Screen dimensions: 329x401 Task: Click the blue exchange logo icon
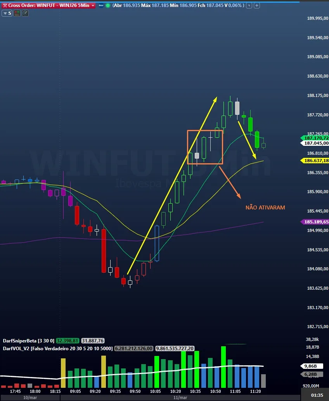pyautogui.click(x=101, y=5)
